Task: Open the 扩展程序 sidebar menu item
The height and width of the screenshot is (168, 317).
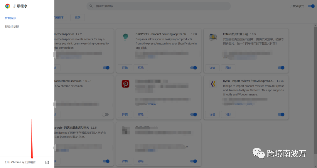Action: point(11,18)
